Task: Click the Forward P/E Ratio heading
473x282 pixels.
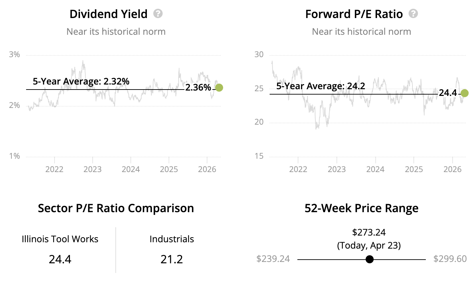Action: (x=354, y=14)
